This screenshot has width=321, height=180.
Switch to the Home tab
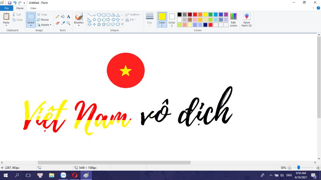tap(20, 8)
